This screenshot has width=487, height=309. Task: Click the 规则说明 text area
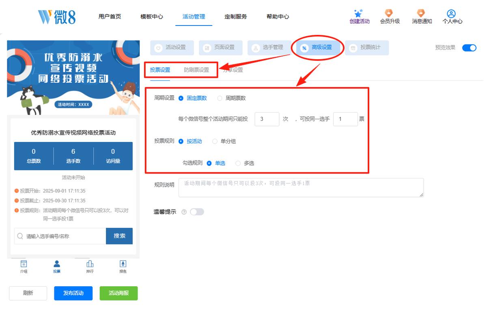(x=301, y=188)
